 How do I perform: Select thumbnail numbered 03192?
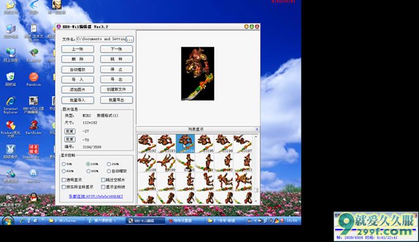[147, 143]
